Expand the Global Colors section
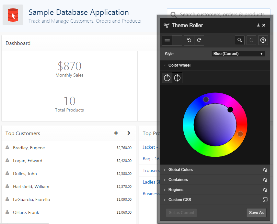The width and height of the screenshot is (277, 224). 180,170
